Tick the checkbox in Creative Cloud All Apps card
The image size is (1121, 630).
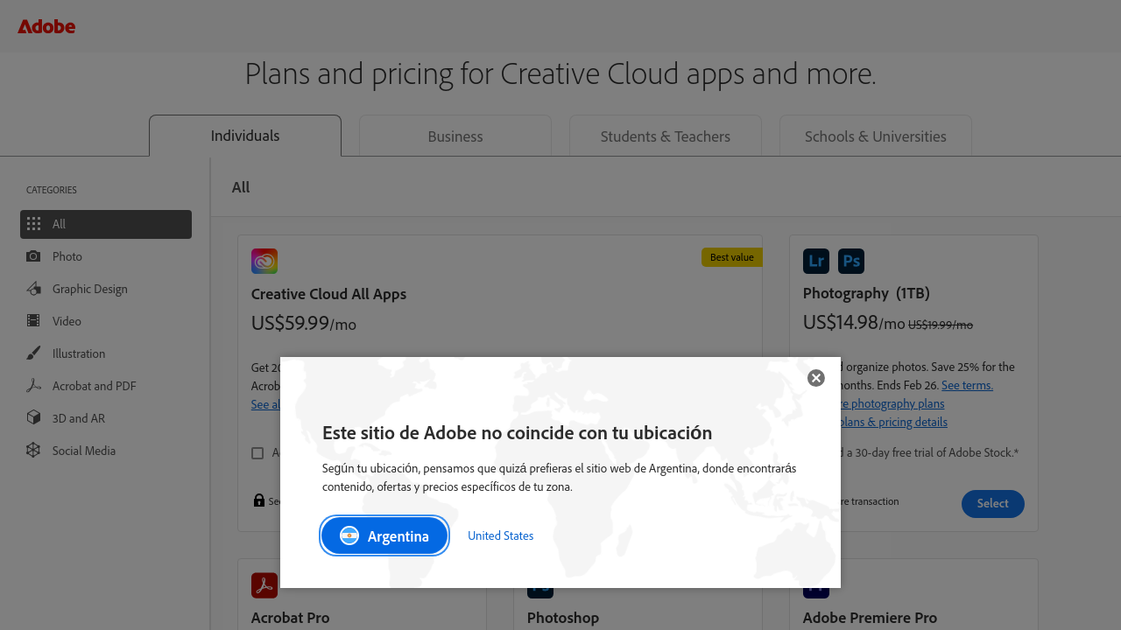257,453
